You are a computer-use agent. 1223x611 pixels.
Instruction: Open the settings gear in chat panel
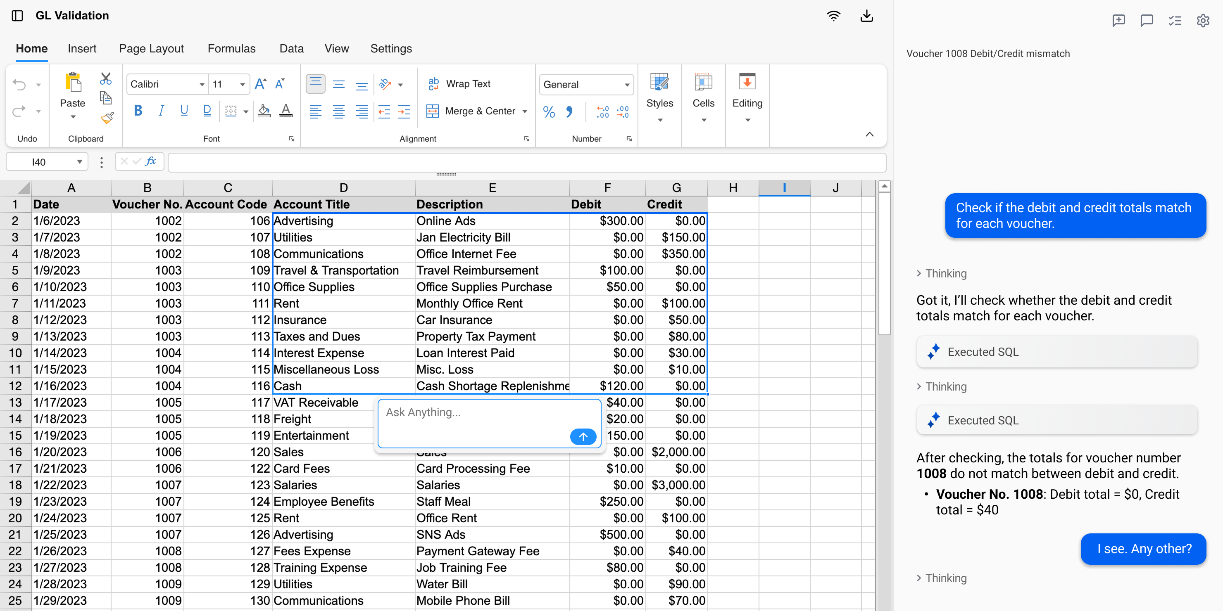pyautogui.click(x=1203, y=20)
